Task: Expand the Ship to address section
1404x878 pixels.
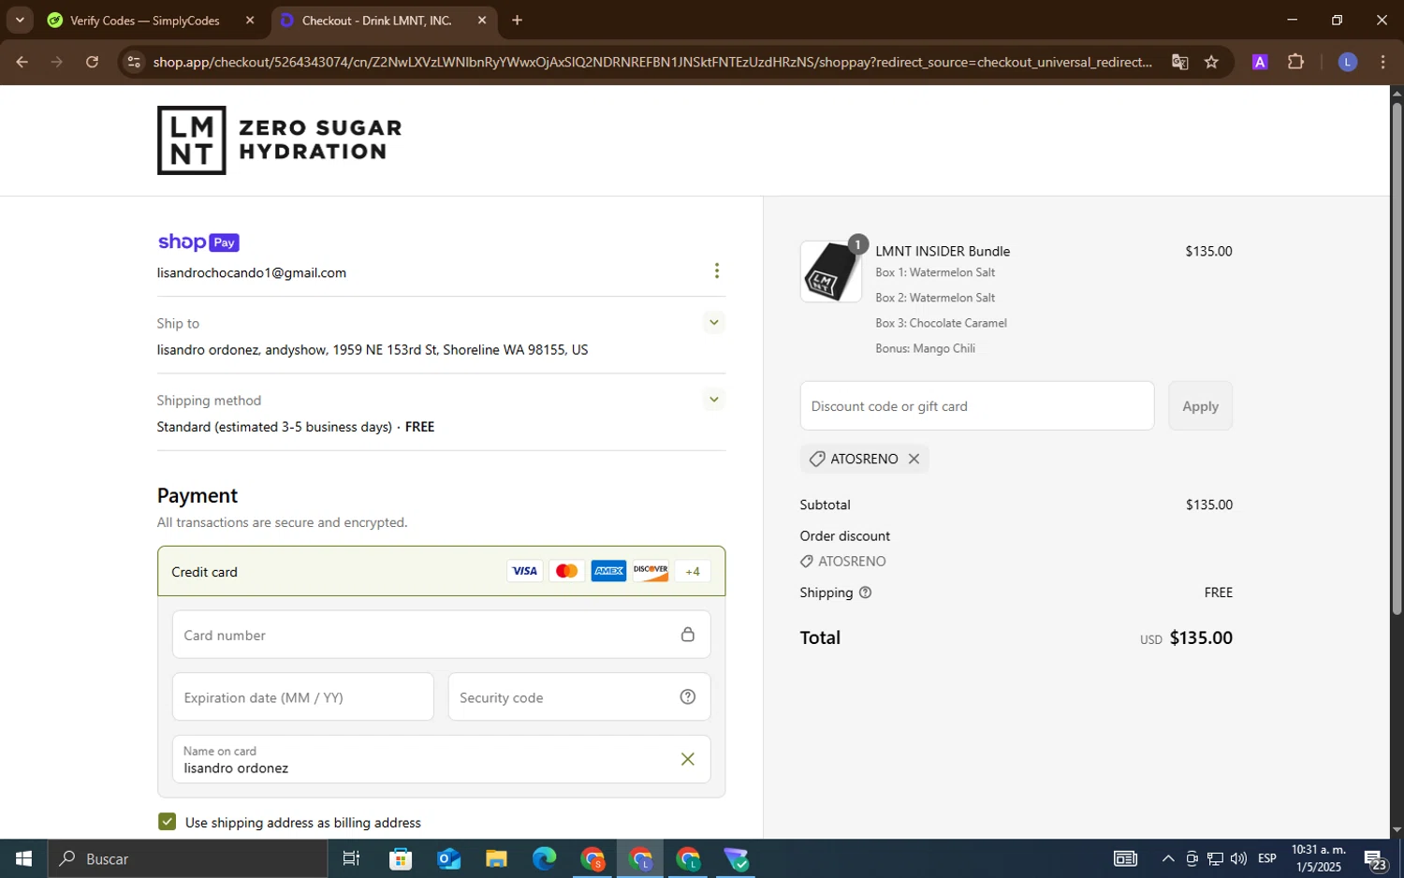Action: click(x=714, y=323)
